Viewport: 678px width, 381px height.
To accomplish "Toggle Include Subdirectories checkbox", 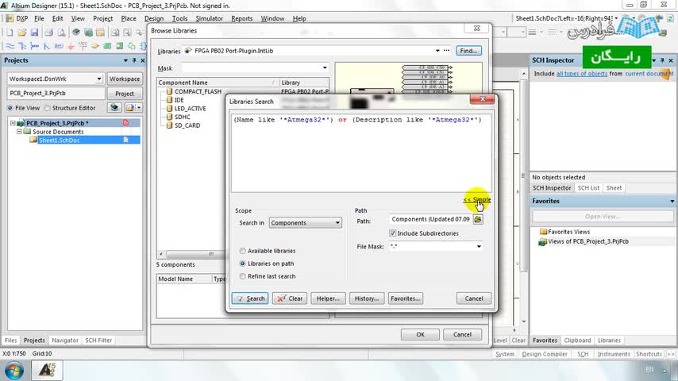I will 393,233.
